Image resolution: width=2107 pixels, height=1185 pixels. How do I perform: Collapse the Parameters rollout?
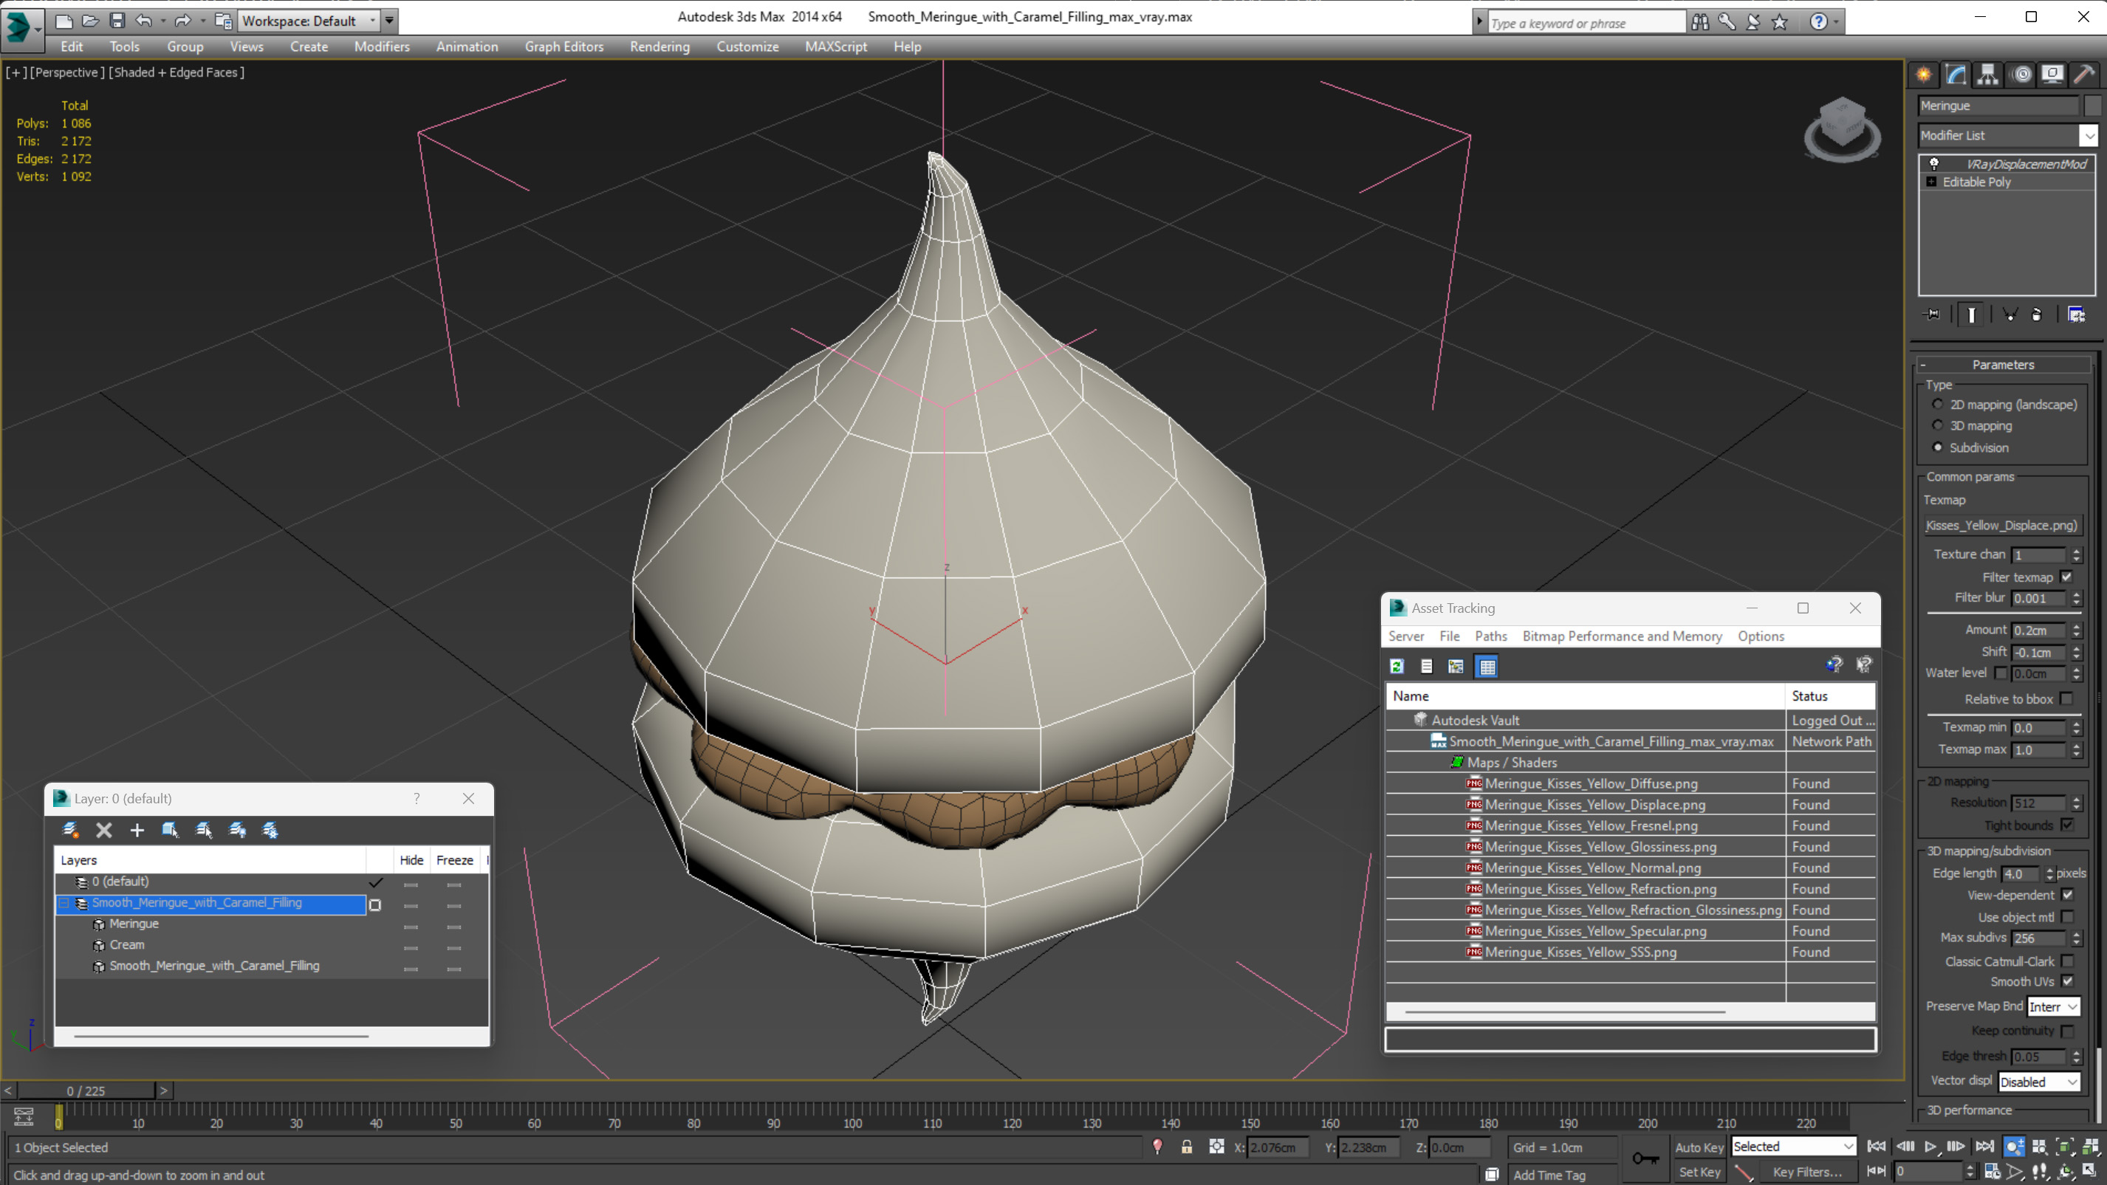[x=2001, y=365]
